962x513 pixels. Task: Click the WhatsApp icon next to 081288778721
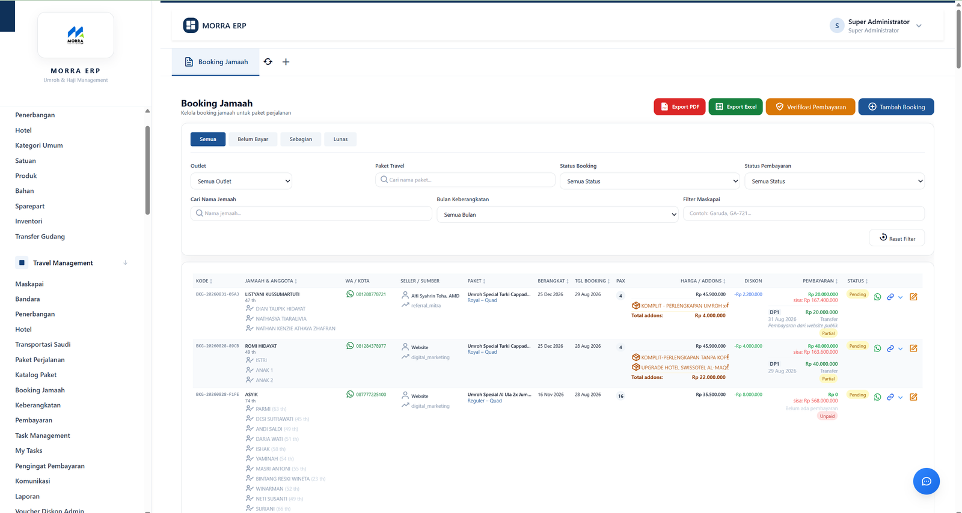pyautogui.click(x=350, y=294)
